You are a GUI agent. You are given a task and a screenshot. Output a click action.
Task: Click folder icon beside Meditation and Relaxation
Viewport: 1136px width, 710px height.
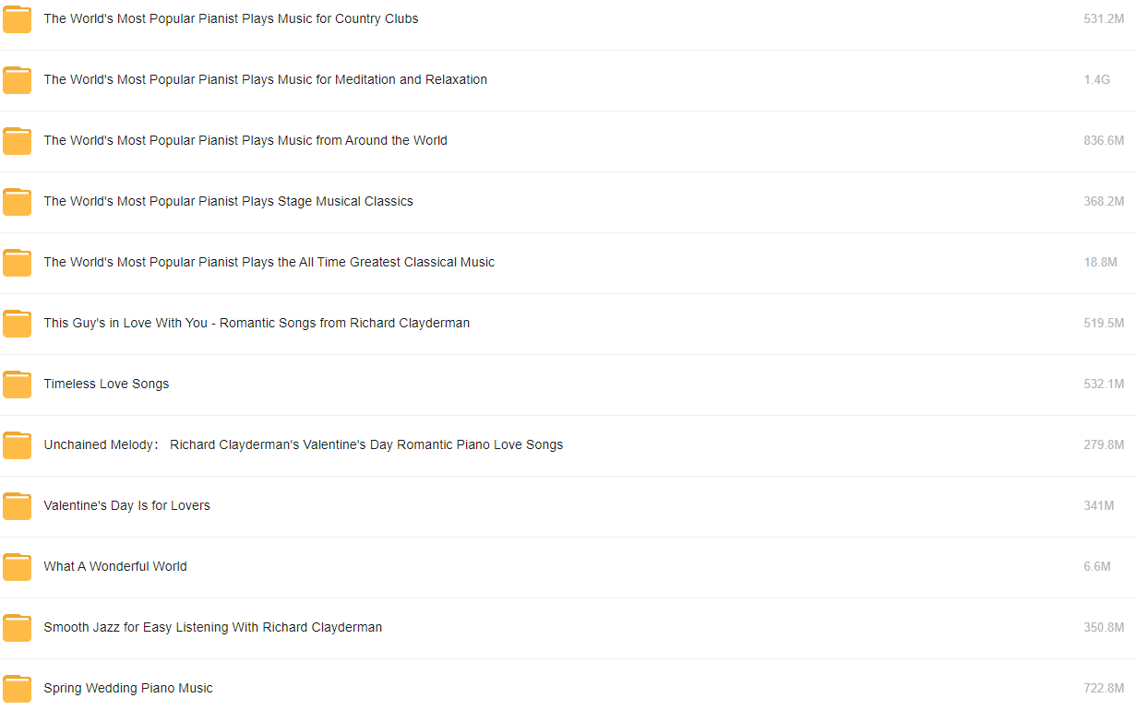(x=17, y=80)
